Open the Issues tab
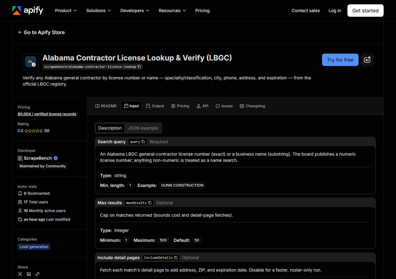The width and height of the screenshot is (396, 279). point(224,106)
